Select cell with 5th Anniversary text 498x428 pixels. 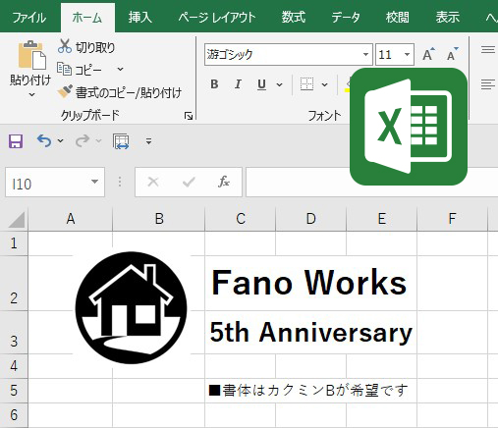[x=310, y=332]
